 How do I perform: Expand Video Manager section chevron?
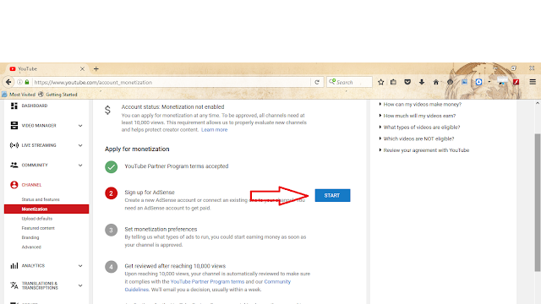[x=80, y=126]
